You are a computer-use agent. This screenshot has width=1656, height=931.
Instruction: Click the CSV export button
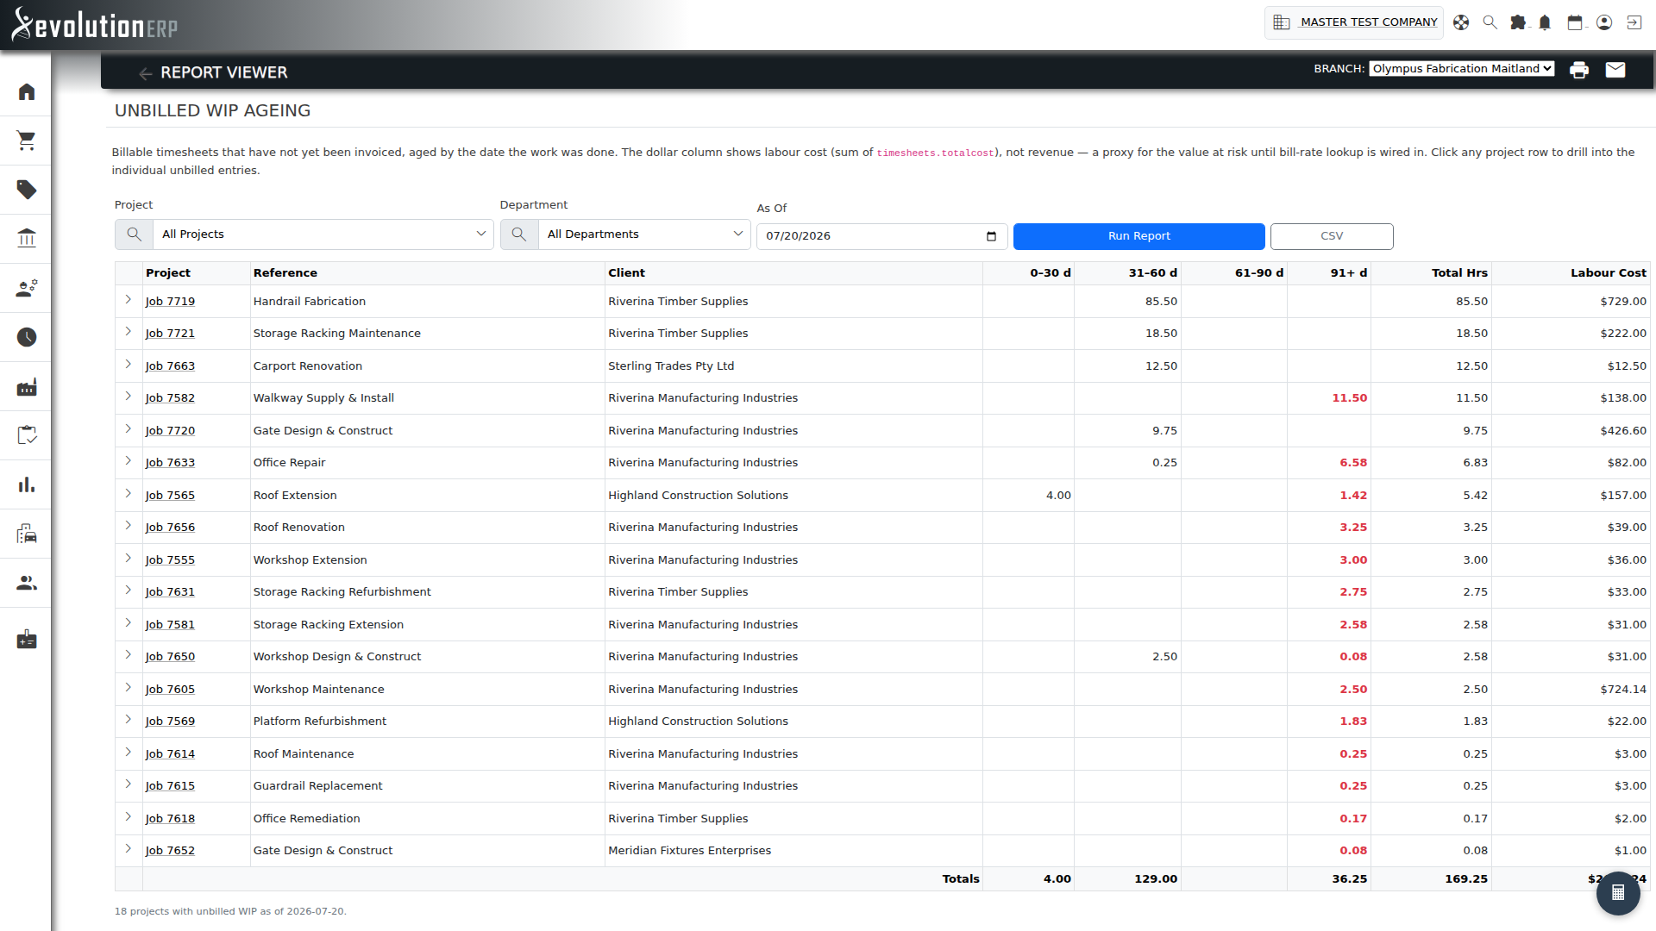[x=1332, y=236]
